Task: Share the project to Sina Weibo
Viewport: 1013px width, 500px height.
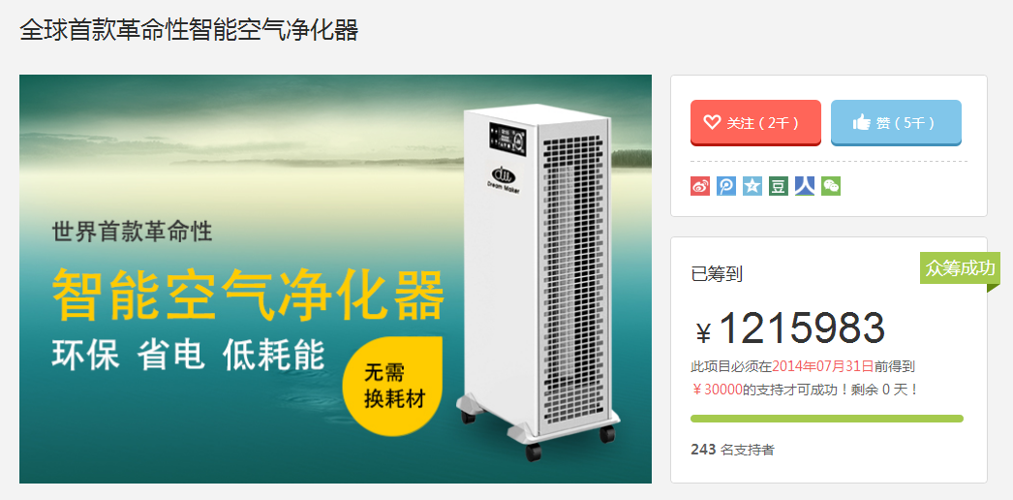Action: (x=700, y=187)
